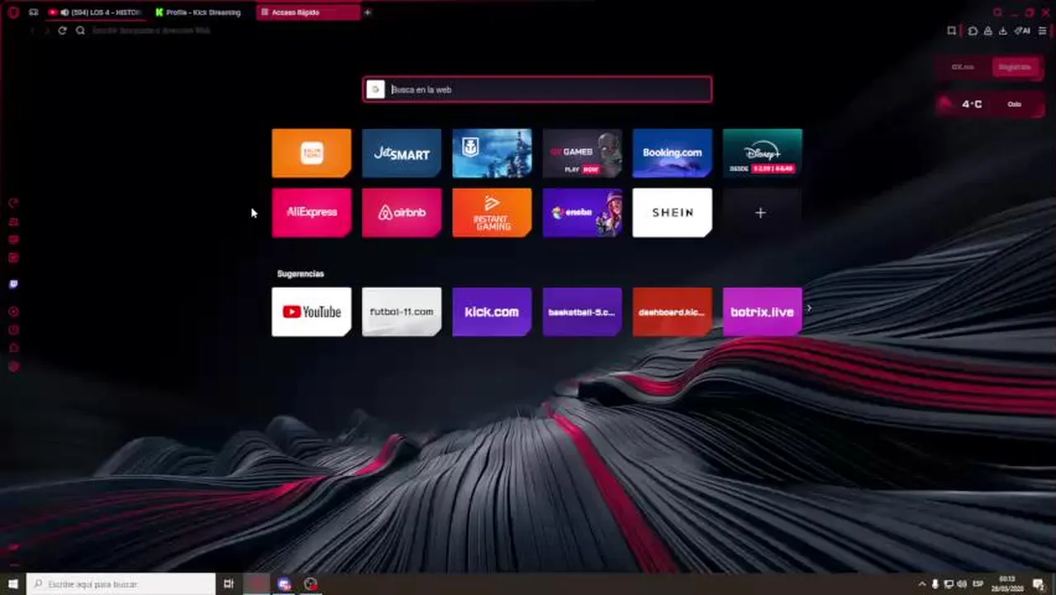
Task: Open the profile account icon in toolbar
Action: tap(987, 31)
